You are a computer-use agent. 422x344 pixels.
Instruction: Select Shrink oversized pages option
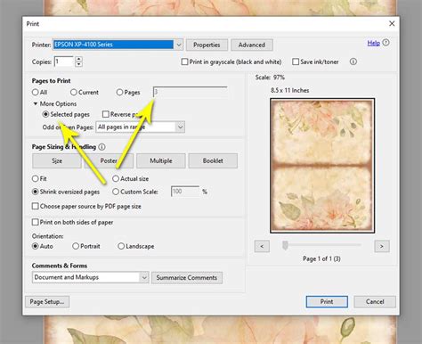pyautogui.click(x=36, y=192)
